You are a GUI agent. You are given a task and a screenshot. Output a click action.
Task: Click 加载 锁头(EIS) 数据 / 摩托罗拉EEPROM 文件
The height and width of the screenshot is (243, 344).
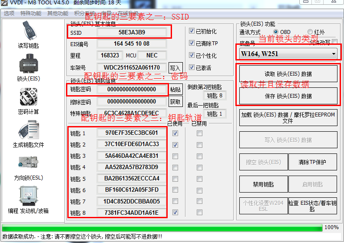[288, 118]
